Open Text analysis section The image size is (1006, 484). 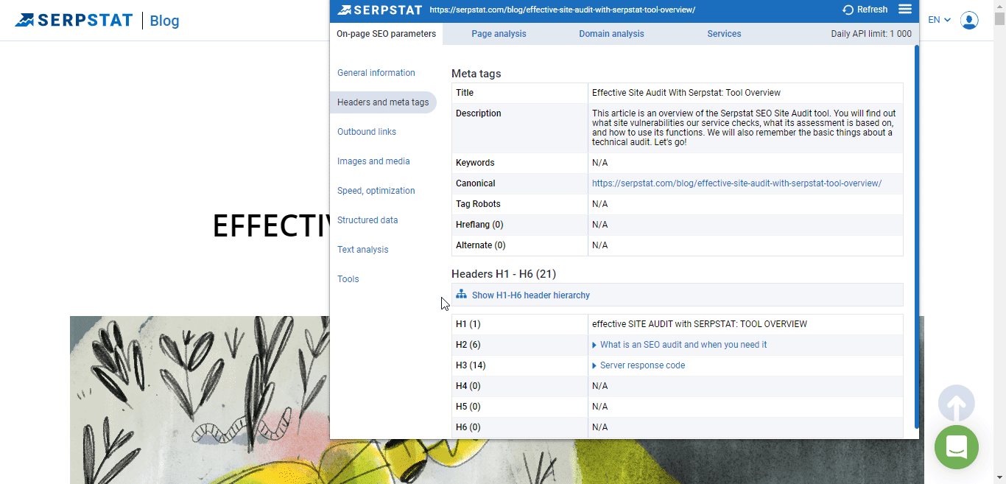click(x=363, y=250)
